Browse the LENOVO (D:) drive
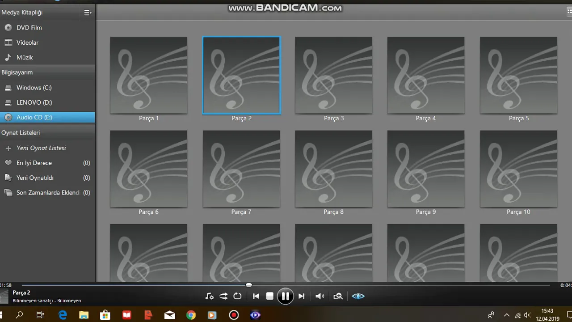 (47, 102)
